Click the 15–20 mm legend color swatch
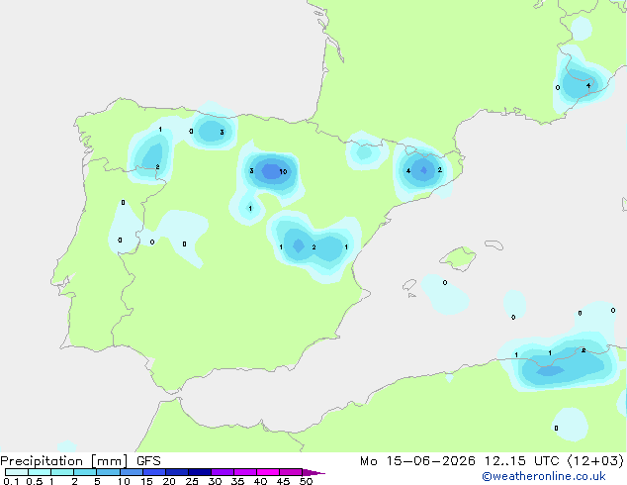The image size is (627, 485). click(x=154, y=472)
